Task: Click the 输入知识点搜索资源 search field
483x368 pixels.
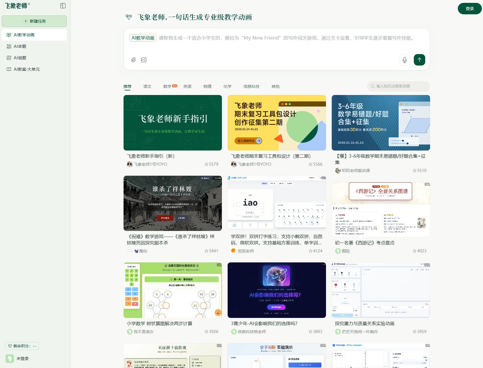Action: click(x=398, y=86)
